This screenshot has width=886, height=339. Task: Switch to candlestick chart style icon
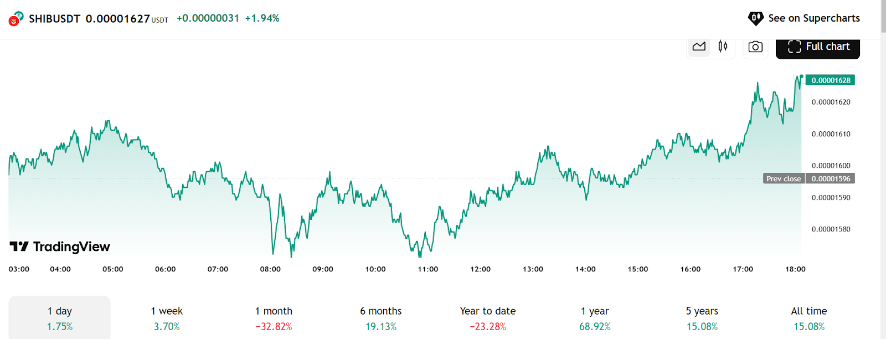[723, 47]
